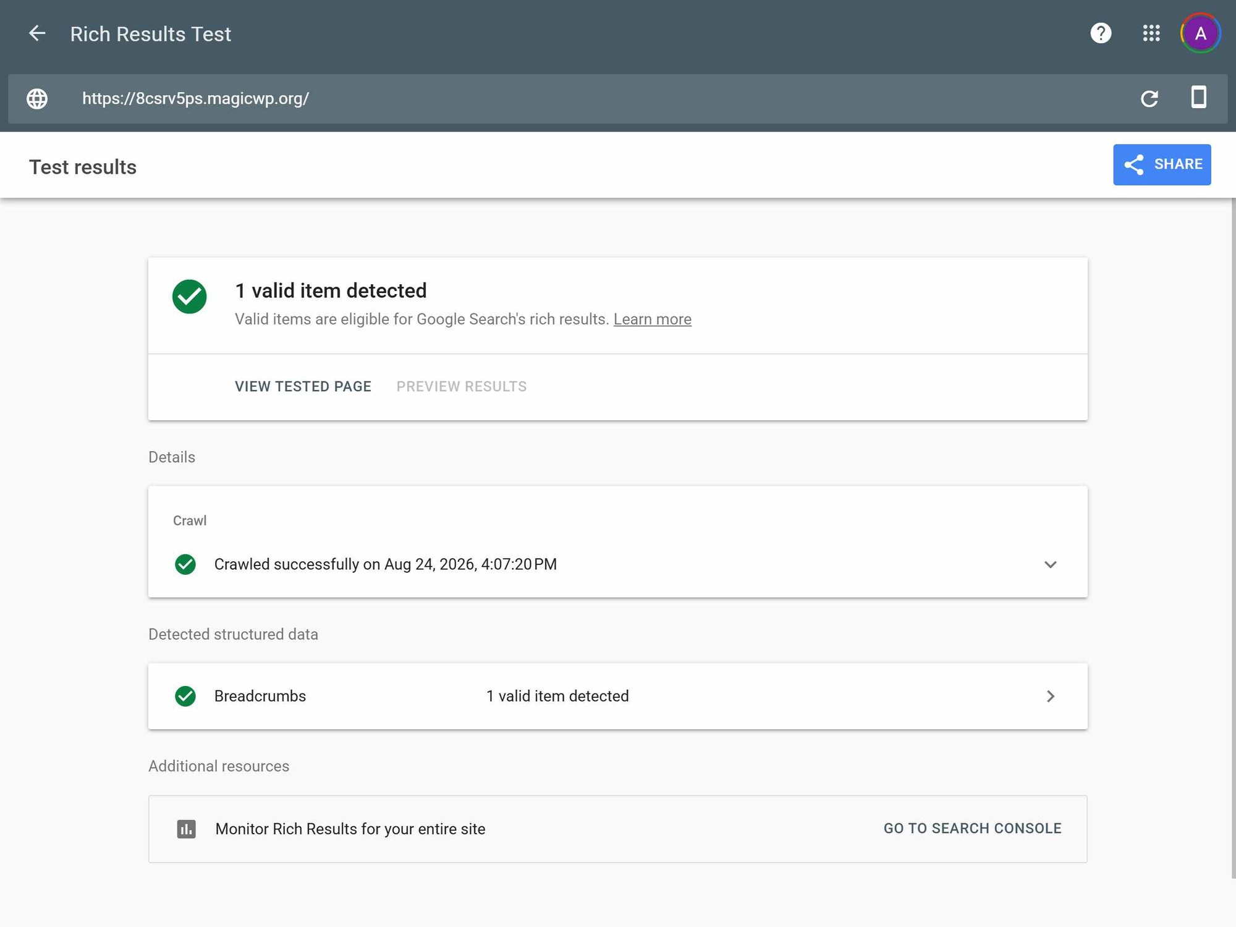Image resolution: width=1236 pixels, height=927 pixels.
Task: Click Go to Search Console
Action: tap(973, 828)
